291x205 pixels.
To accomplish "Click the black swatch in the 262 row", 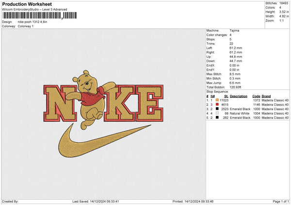I will (217, 117).
